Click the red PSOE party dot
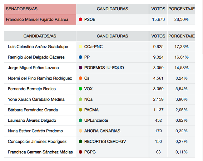This screenshot has height=161, width=203. coord(81,19)
